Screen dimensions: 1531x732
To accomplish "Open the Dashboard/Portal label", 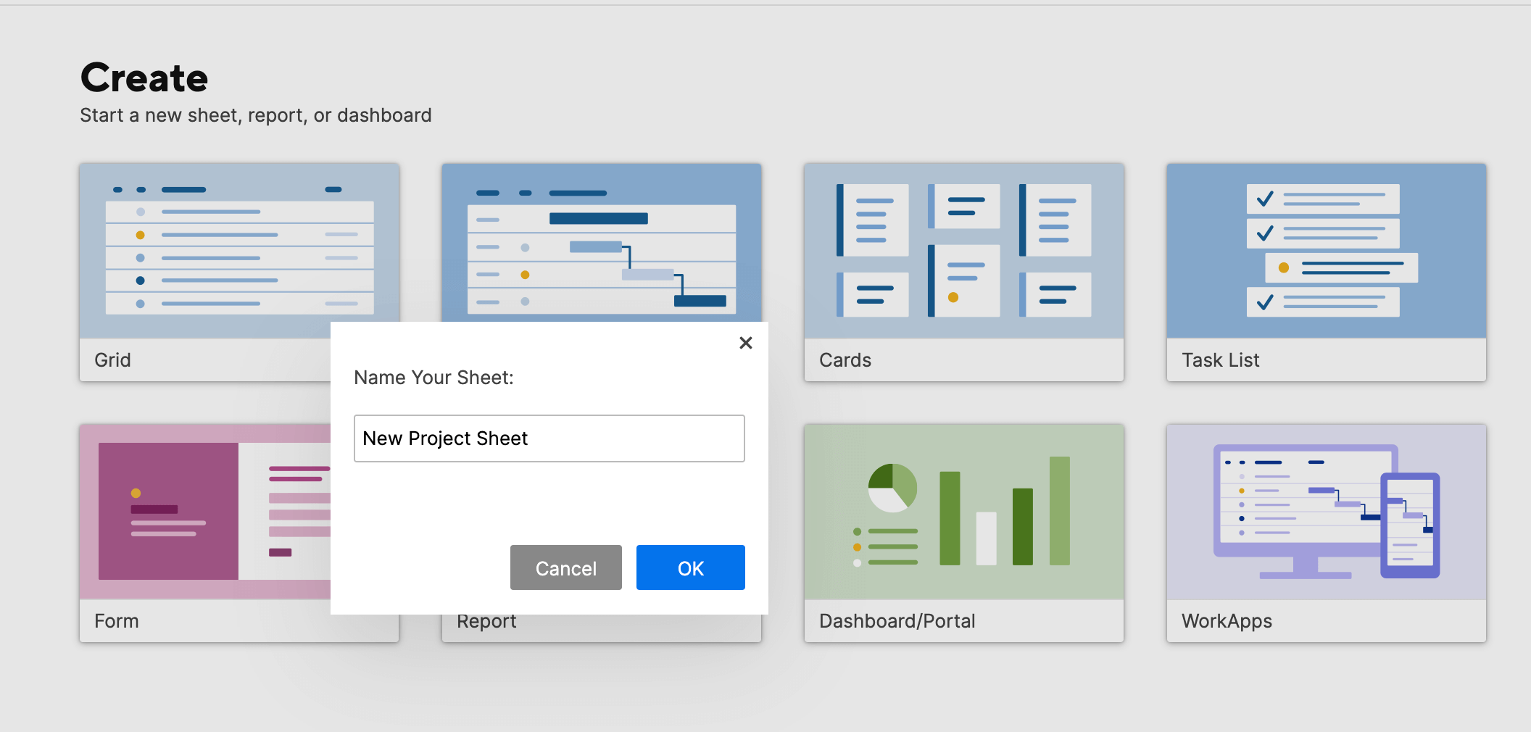I will [897, 621].
